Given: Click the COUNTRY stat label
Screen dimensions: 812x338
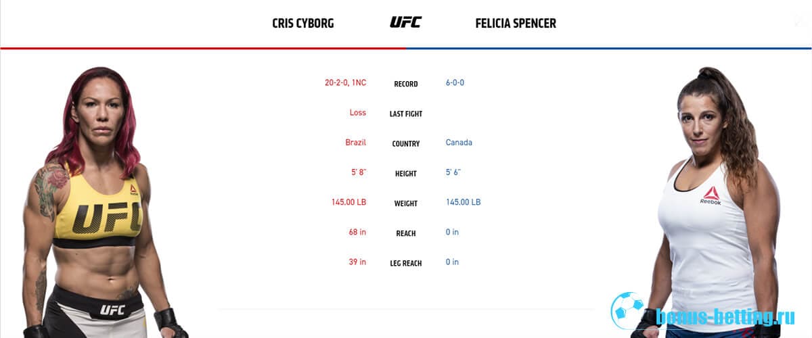Looking at the screenshot, I should (x=406, y=143).
